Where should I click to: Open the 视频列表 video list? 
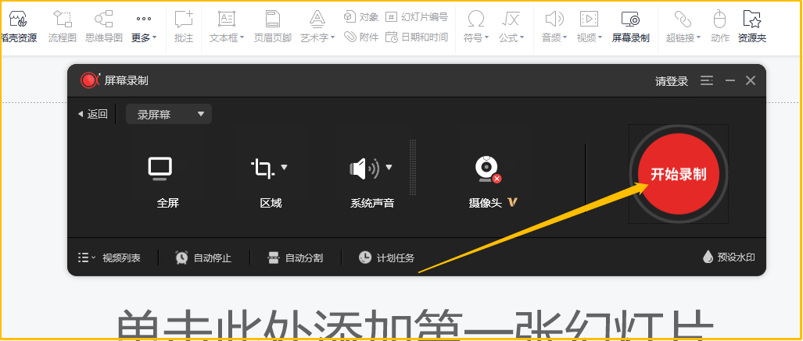pos(109,258)
